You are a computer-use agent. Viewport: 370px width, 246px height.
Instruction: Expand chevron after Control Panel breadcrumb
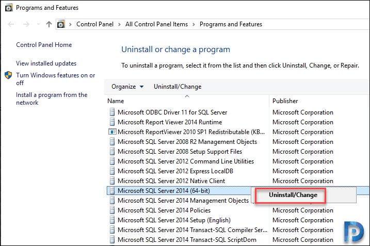pyautogui.click(x=119, y=24)
